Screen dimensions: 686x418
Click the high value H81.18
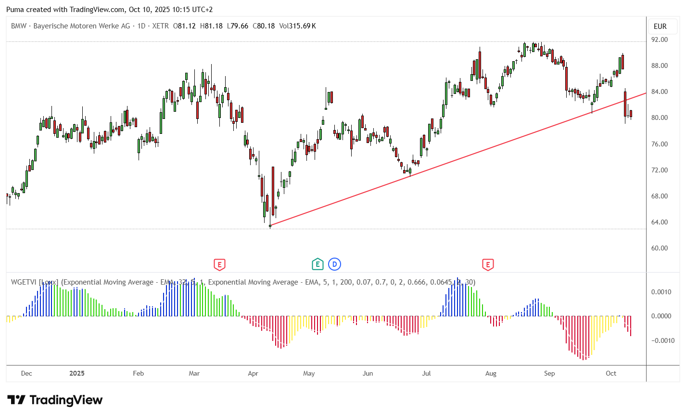tap(211, 26)
